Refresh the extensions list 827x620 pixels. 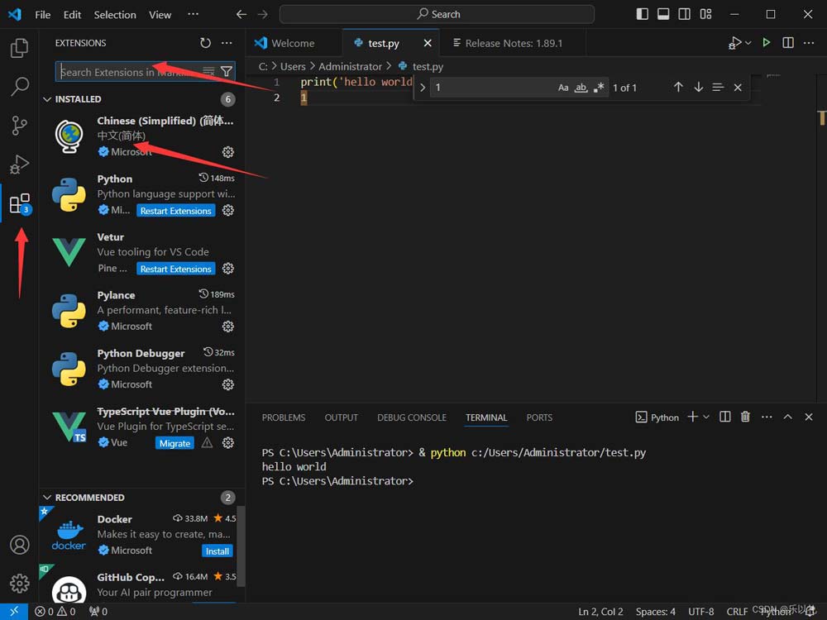pos(205,42)
